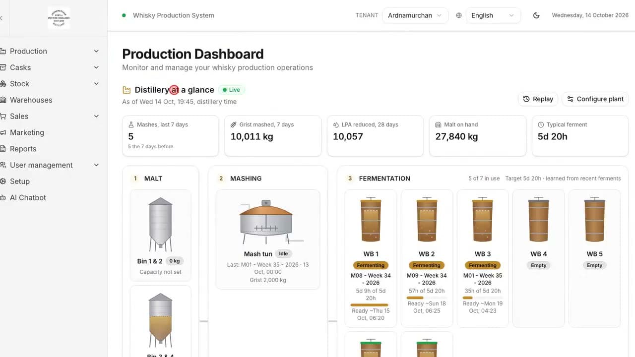The width and height of the screenshot is (635, 357).
Task: Click the Idle status badge
Action: tap(283, 254)
